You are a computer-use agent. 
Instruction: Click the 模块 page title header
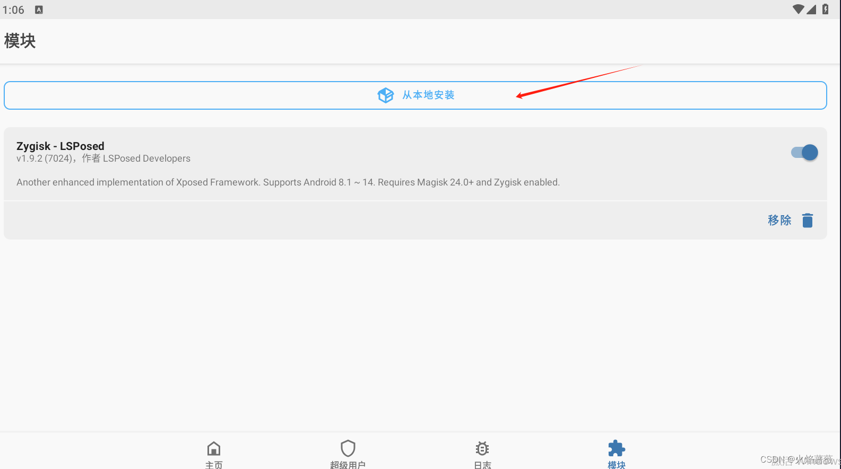point(20,41)
